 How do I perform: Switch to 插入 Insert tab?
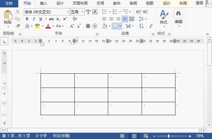point(43,3)
